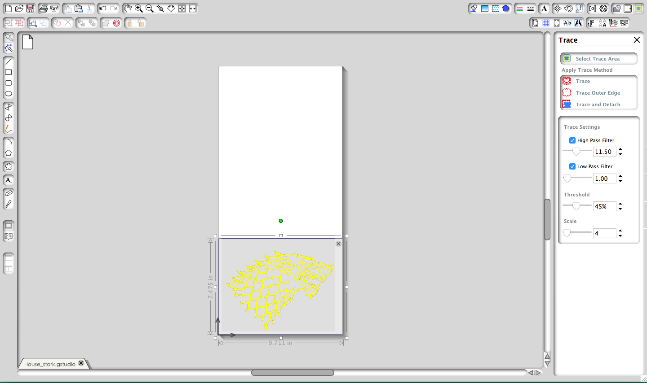Select the Text tool
Screen dimensions: 647x383
pyautogui.click(x=9, y=180)
